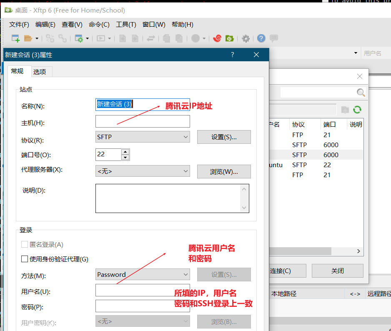Expand the 协议(R) SFTP dropdown
Image resolution: width=391 pixels, height=331 pixels.
point(143,137)
